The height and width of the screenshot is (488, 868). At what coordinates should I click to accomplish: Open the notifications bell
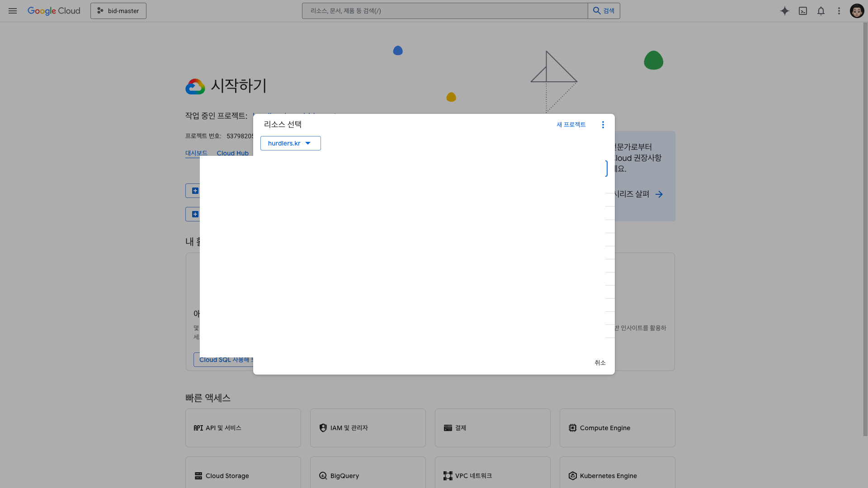(x=821, y=11)
